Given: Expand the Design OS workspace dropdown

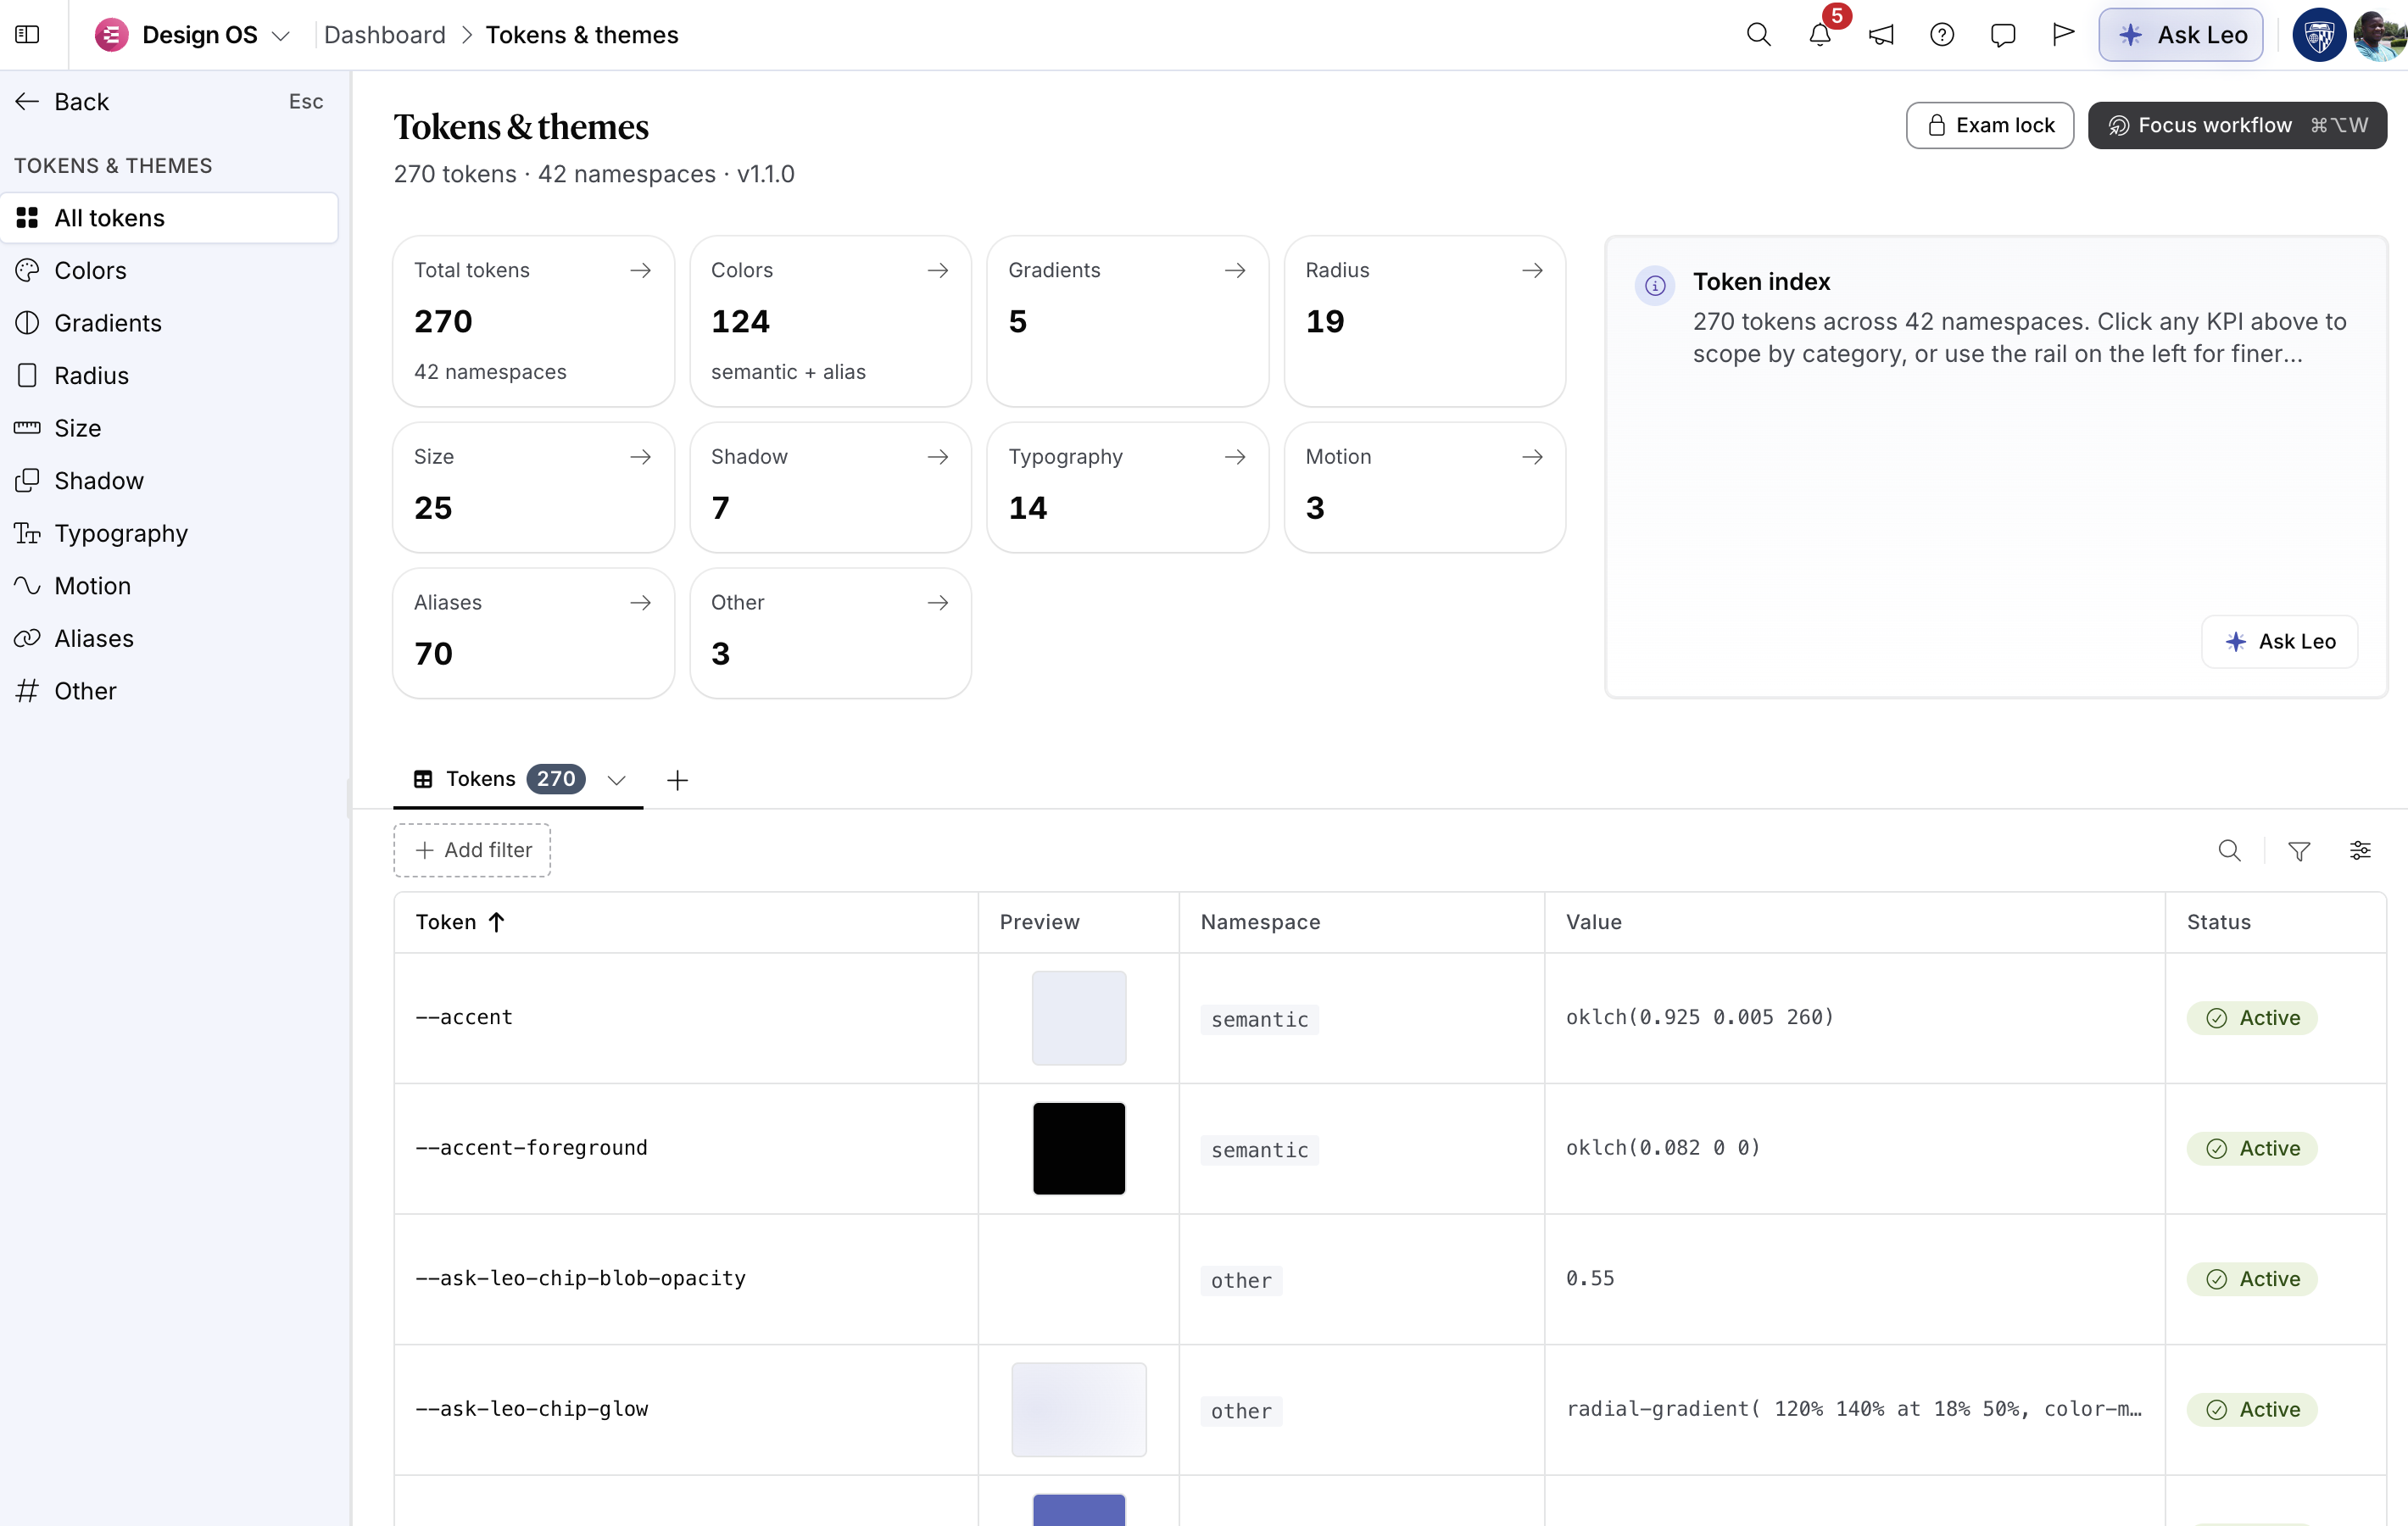Looking at the screenshot, I should 281,36.
